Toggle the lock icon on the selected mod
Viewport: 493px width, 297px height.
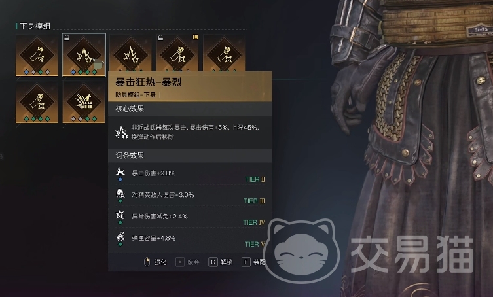(x=67, y=38)
